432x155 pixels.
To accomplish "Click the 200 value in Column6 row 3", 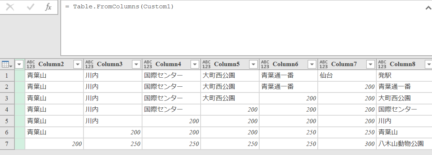I will pos(288,98).
